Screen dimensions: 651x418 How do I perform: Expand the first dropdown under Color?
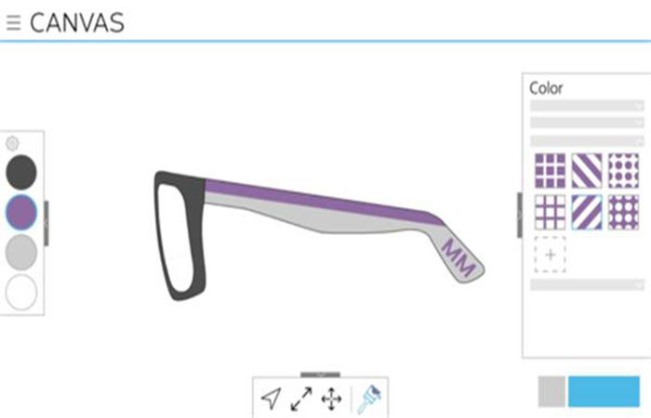(587, 105)
